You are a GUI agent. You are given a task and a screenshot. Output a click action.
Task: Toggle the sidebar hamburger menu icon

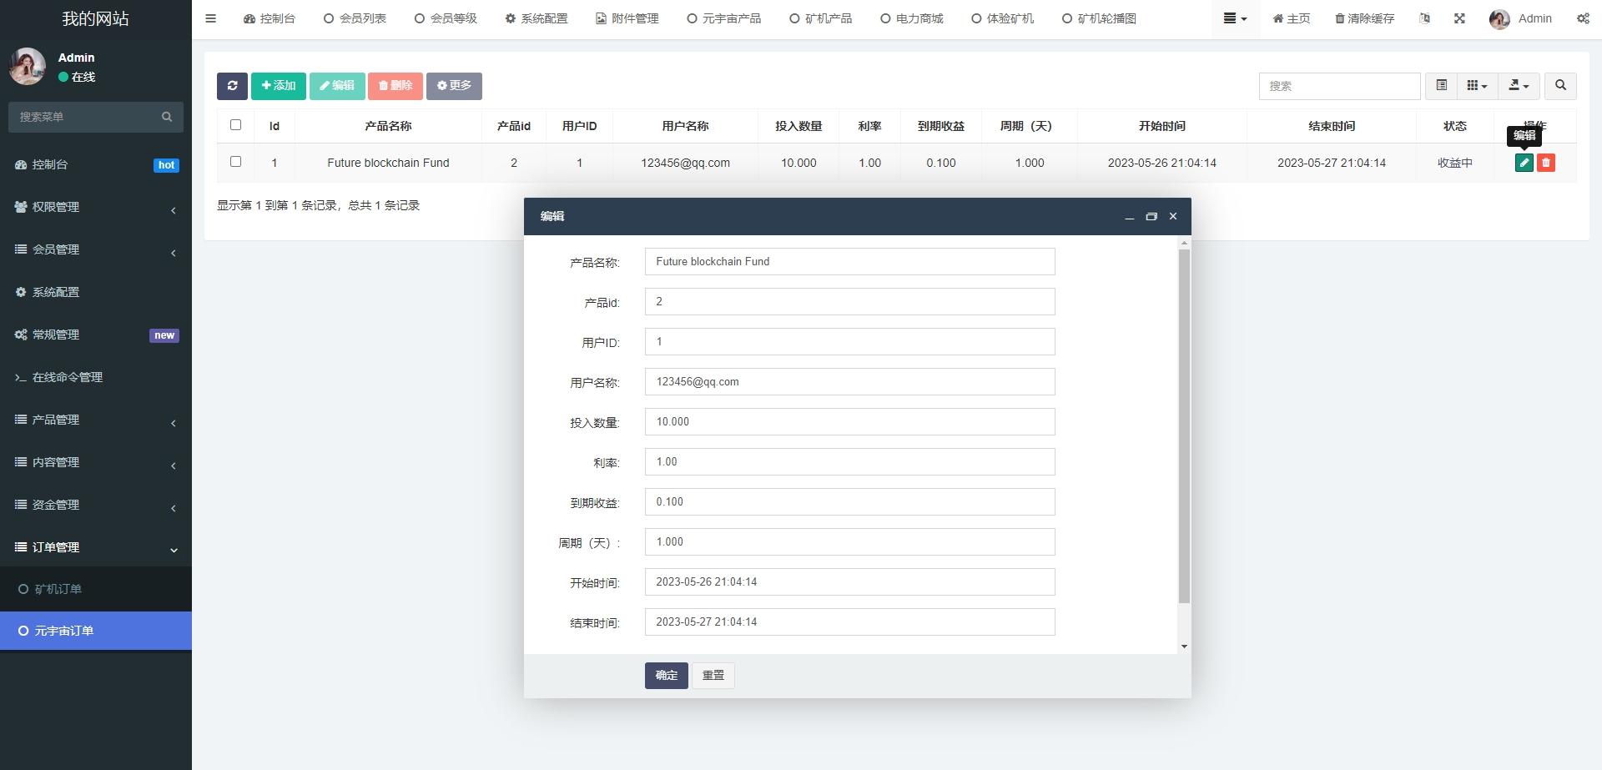210,18
